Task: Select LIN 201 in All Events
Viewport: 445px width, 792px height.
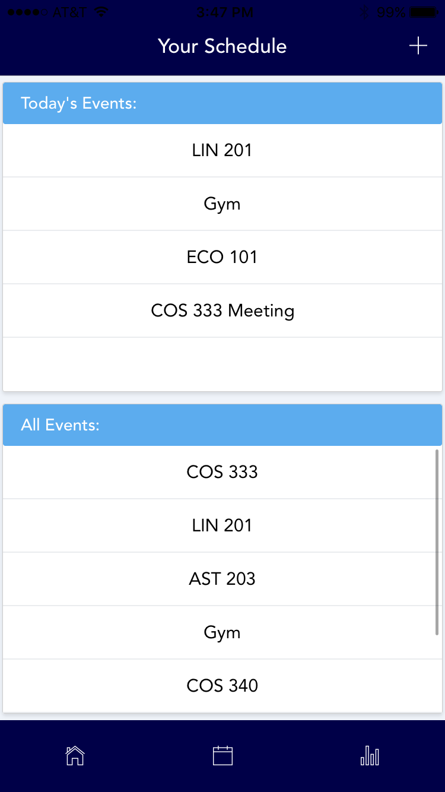Action: click(x=223, y=525)
